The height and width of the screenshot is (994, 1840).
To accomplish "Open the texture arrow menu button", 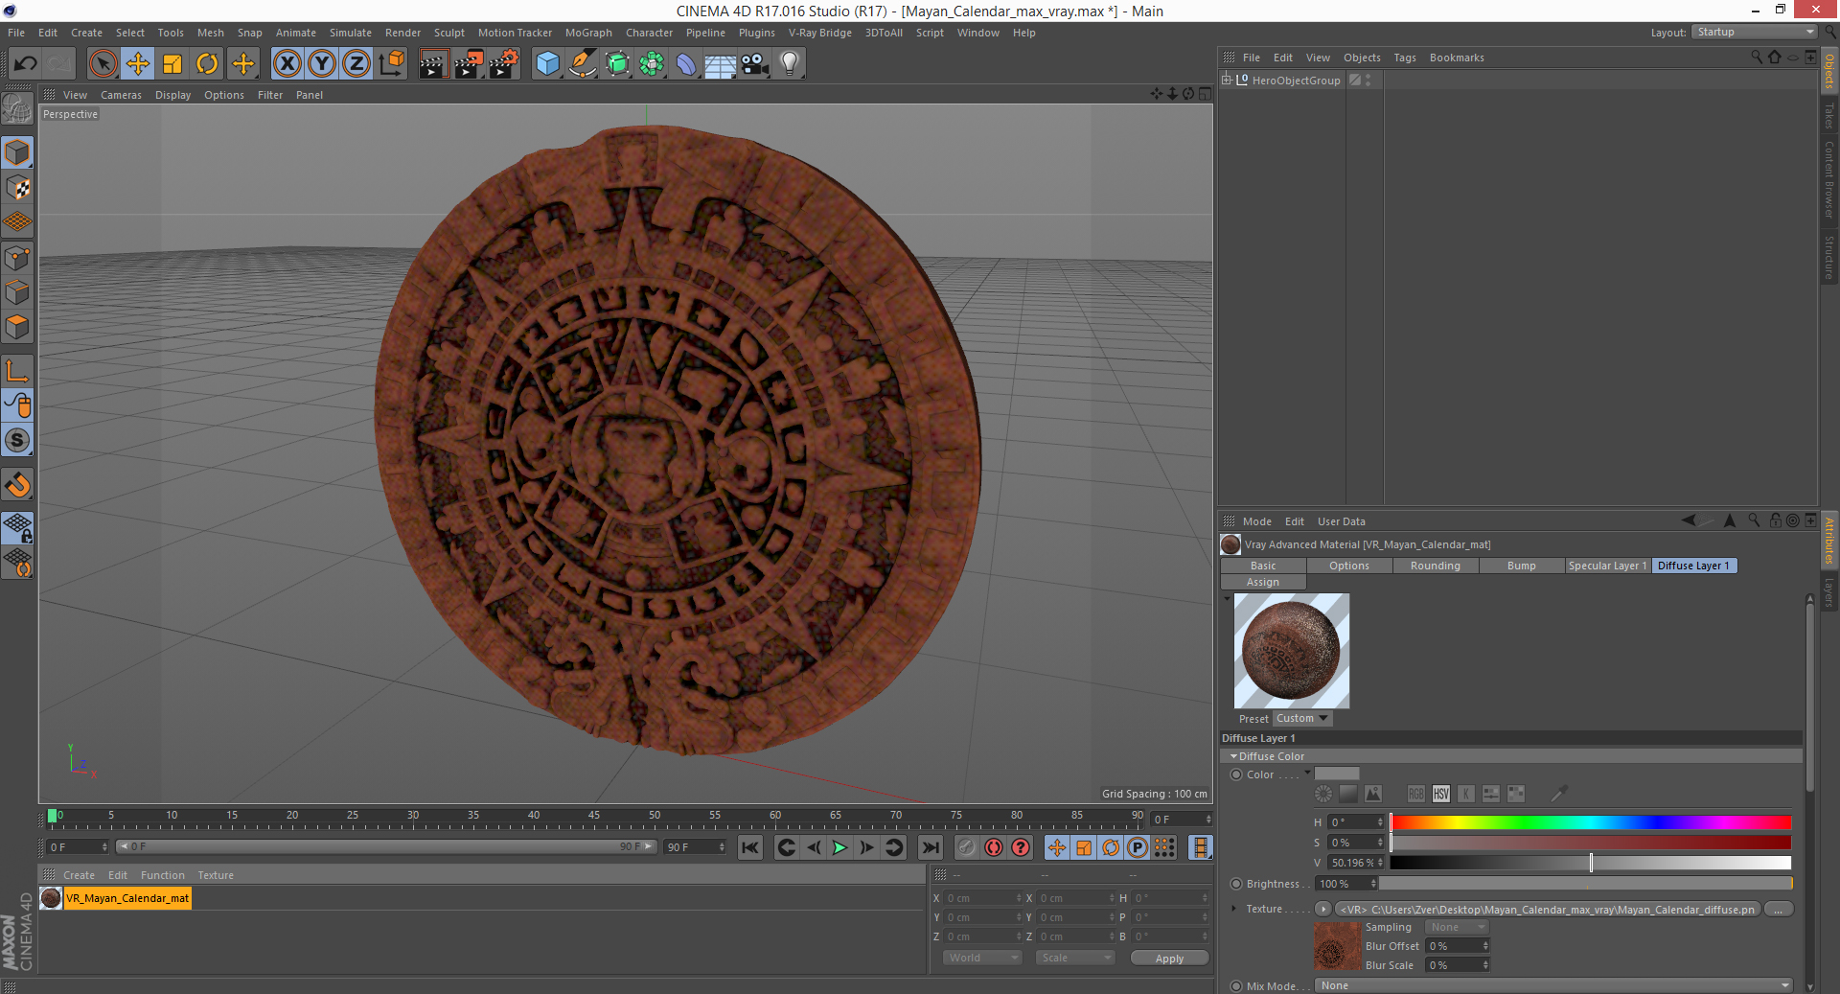I will pos(1323,909).
